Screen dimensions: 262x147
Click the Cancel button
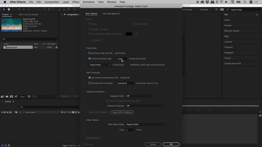coord(153,144)
